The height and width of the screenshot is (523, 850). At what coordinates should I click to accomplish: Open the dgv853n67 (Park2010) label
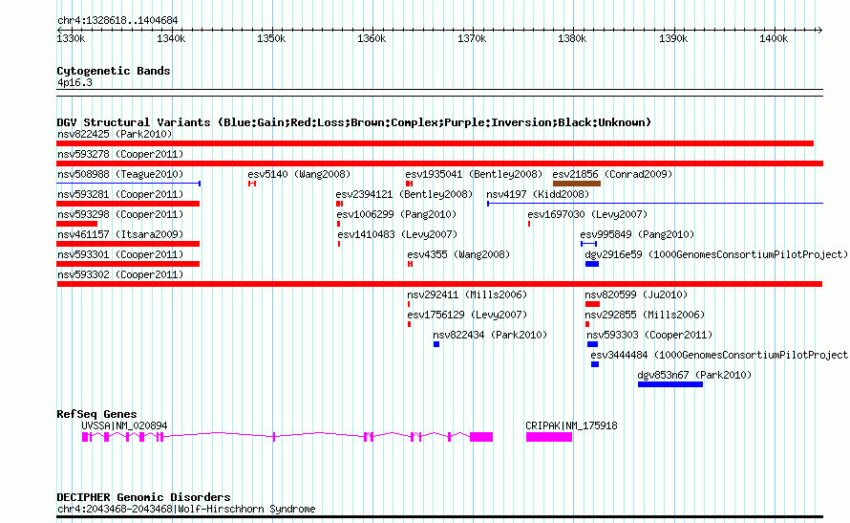[694, 375]
